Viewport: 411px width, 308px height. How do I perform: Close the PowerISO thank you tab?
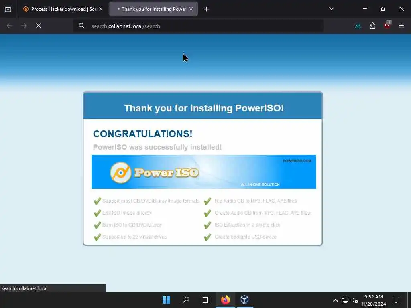pyautogui.click(x=191, y=9)
